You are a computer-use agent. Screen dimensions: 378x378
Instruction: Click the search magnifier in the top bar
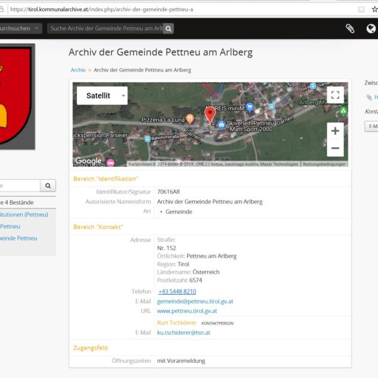tap(168, 28)
